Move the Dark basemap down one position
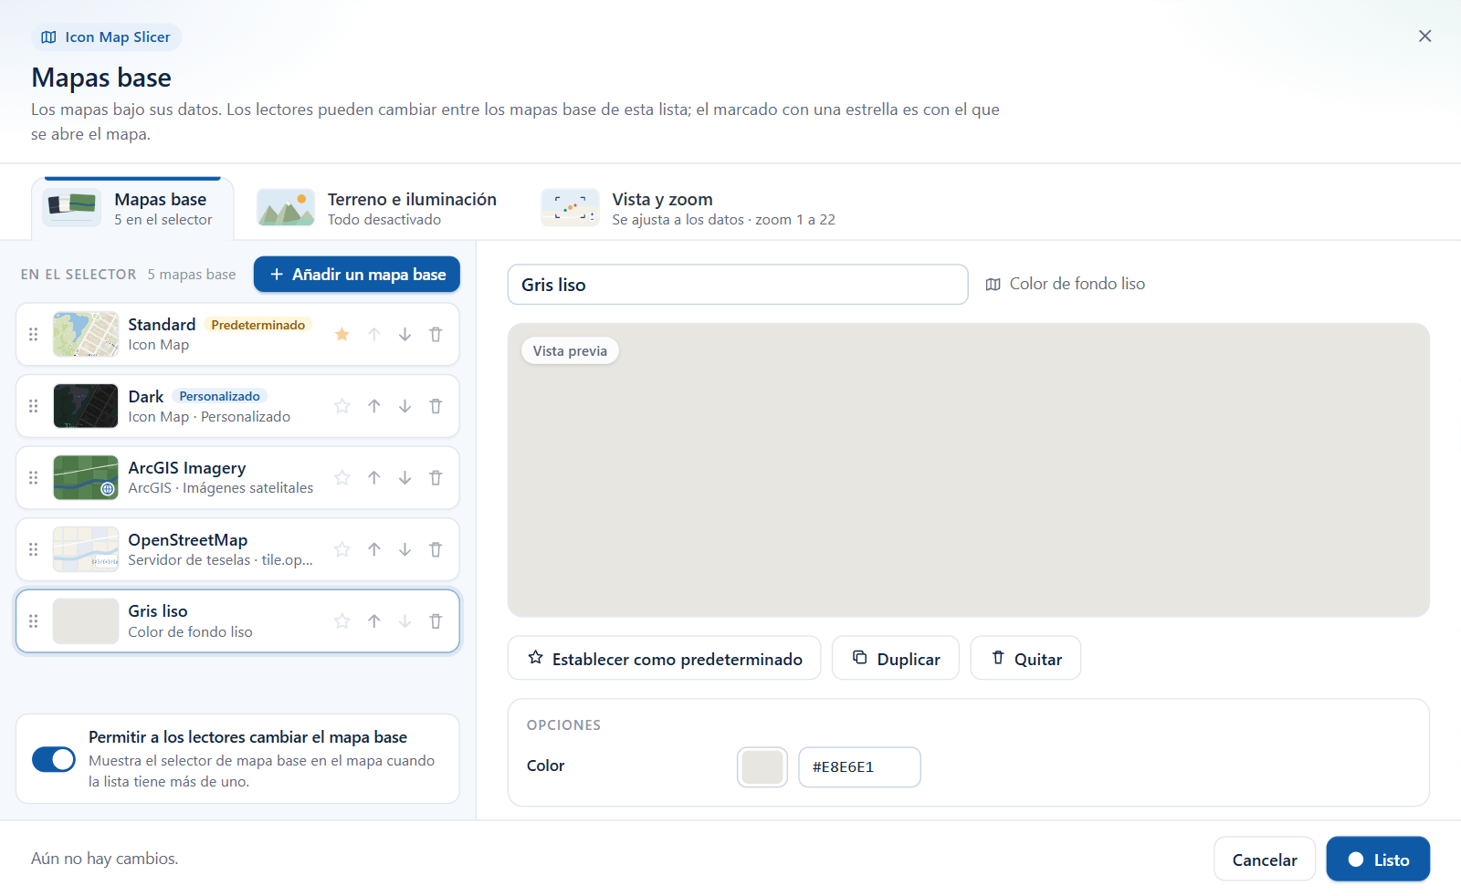The image size is (1461, 896). (x=405, y=406)
